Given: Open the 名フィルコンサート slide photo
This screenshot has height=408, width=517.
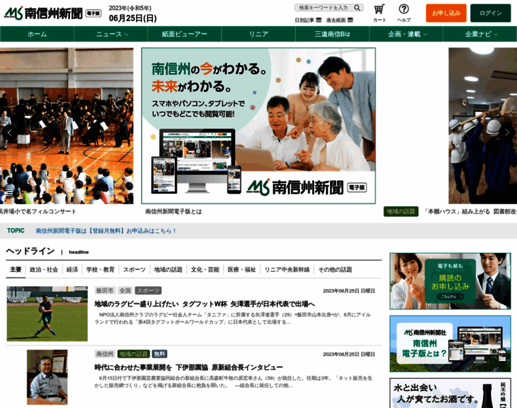Looking at the screenshot, I should 67,126.
